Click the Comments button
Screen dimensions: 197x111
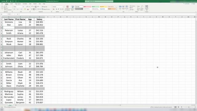coord(186,4)
